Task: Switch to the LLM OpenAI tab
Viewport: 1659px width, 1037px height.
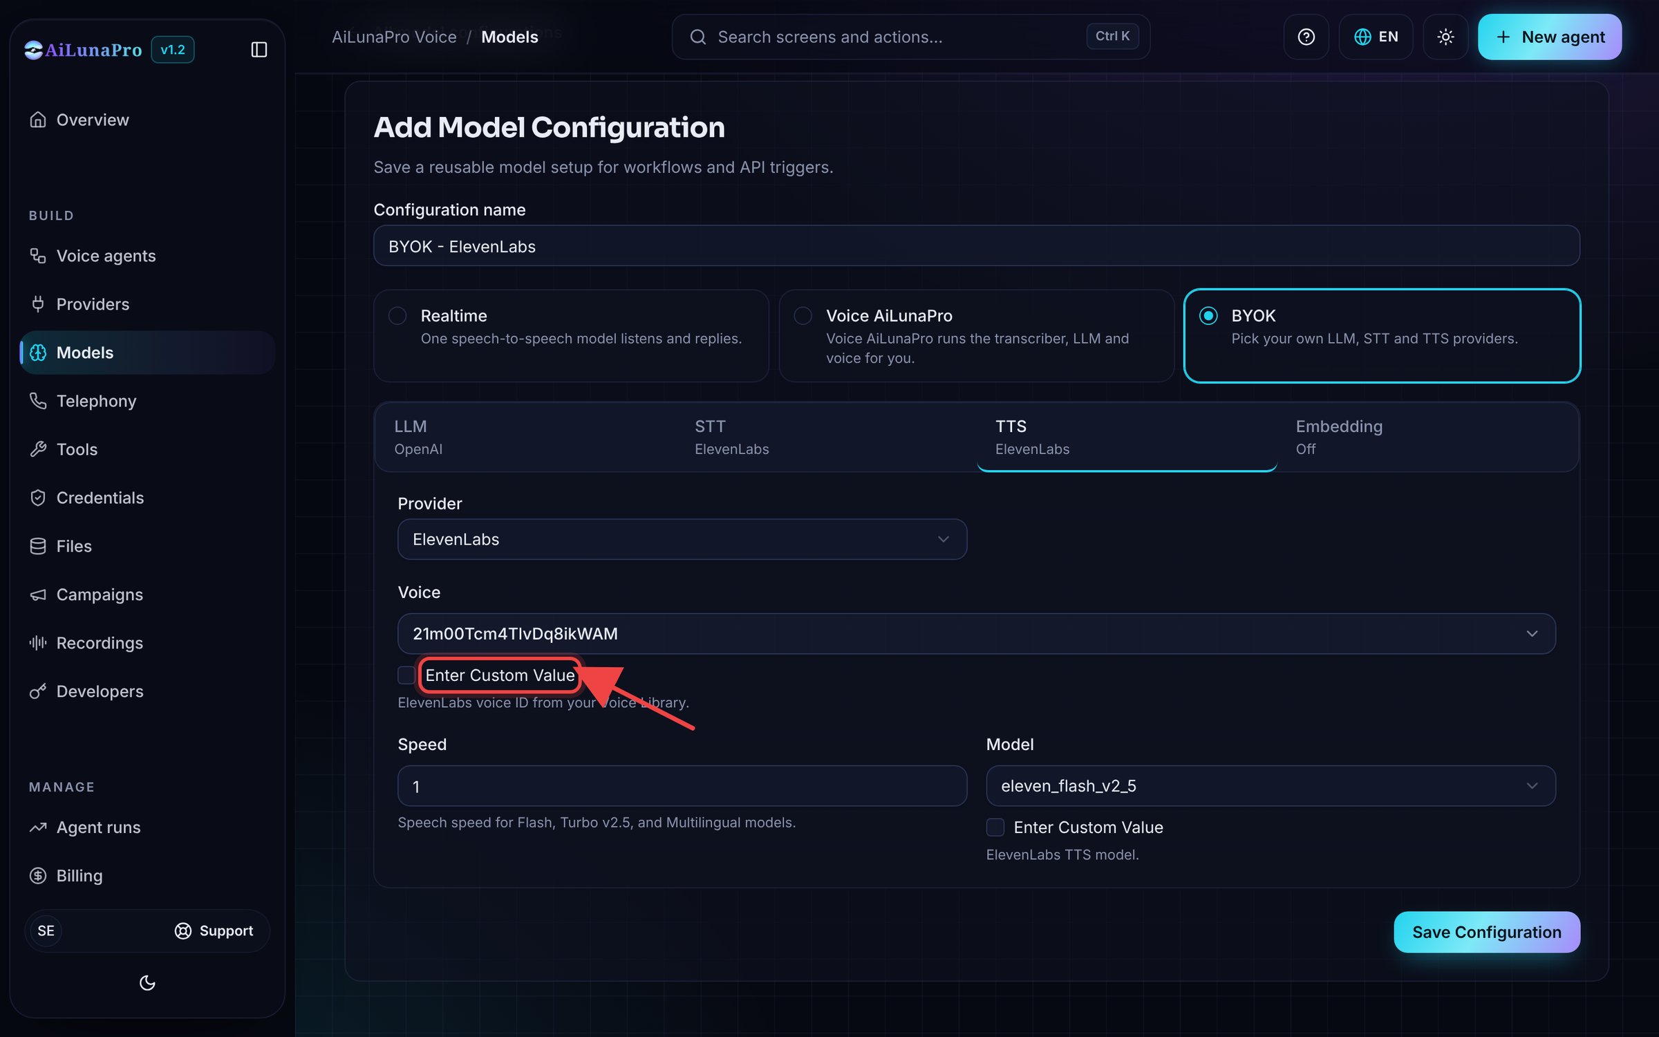Action: click(525, 437)
